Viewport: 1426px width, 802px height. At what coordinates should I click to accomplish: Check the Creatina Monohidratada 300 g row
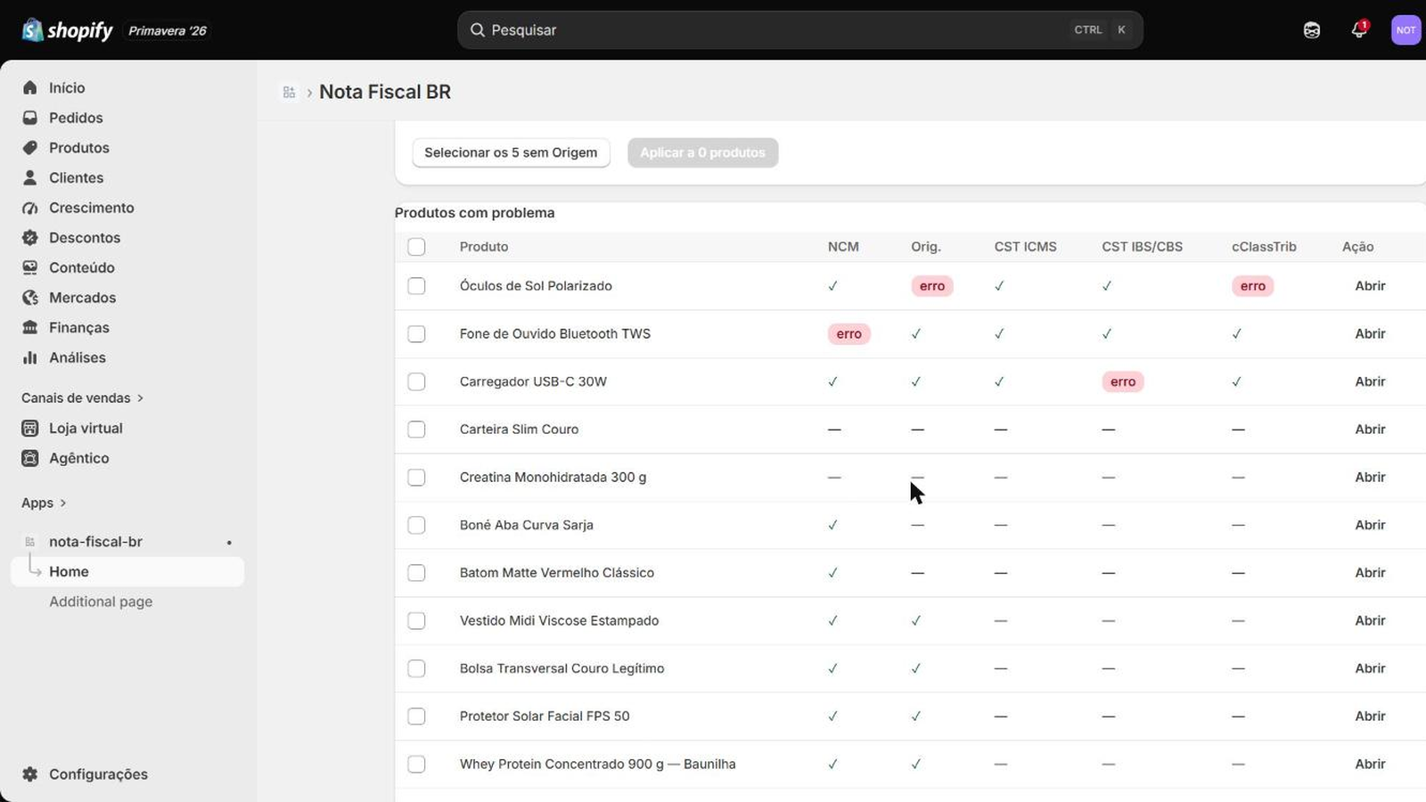(x=416, y=478)
